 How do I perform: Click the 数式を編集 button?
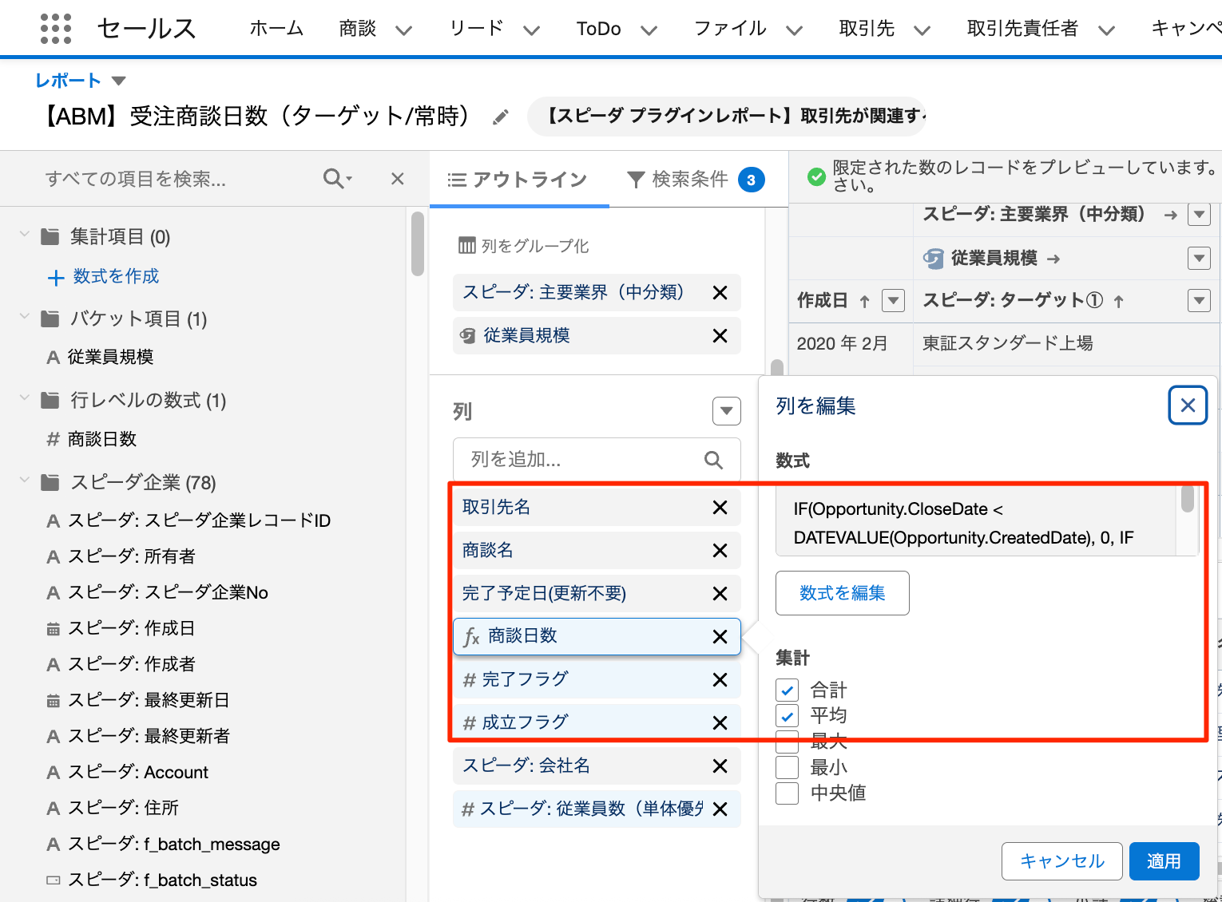click(842, 593)
